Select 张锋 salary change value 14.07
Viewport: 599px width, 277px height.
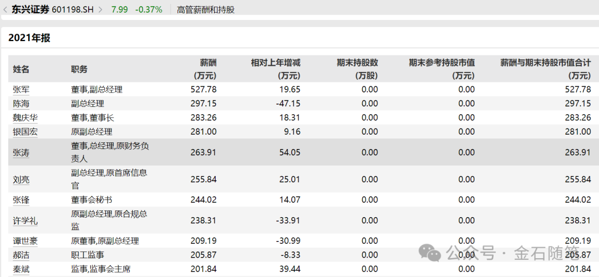[x=290, y=199]
